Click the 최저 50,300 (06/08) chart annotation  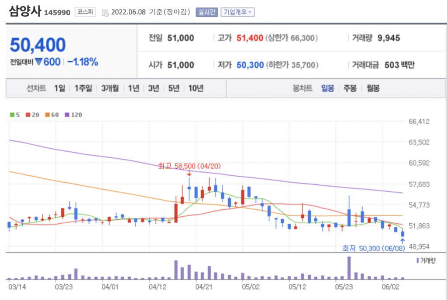(x=374, y=249)
